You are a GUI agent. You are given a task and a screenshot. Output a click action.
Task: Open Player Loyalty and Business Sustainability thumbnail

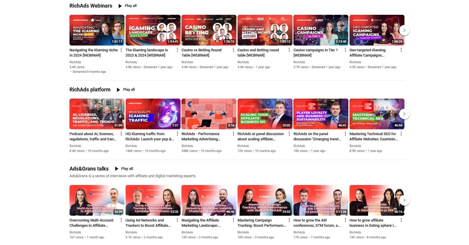[x=321, y=114]
